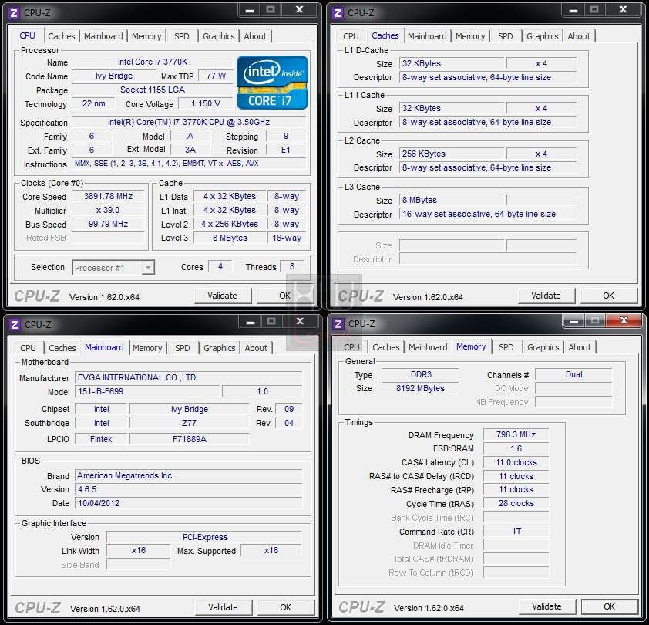
Task: Click the CPU-Z app icon in the Caches window title bar
Action: 338,13
